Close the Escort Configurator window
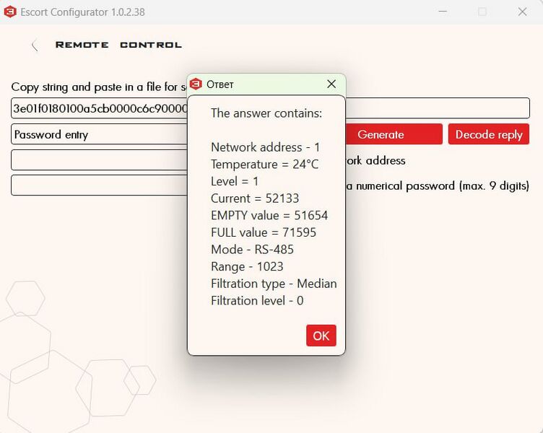 click(x=522, y=12)
